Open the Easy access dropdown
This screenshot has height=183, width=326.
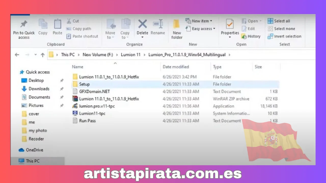click(201, 29)
